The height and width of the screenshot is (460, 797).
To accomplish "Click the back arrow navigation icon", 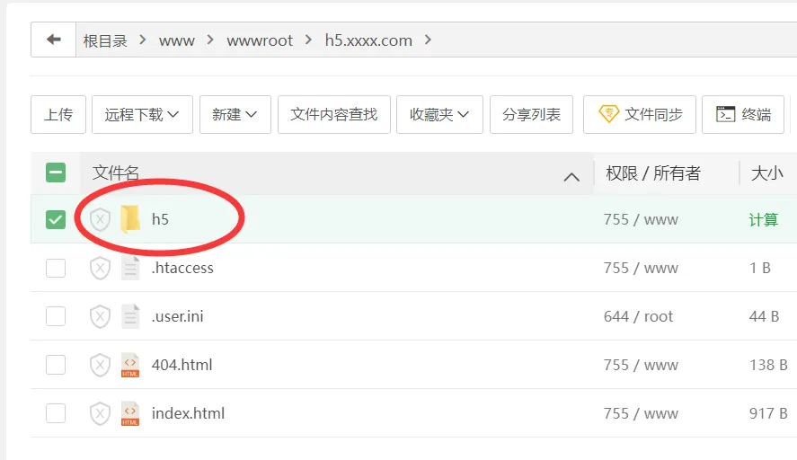I will (x=54, y=40).
